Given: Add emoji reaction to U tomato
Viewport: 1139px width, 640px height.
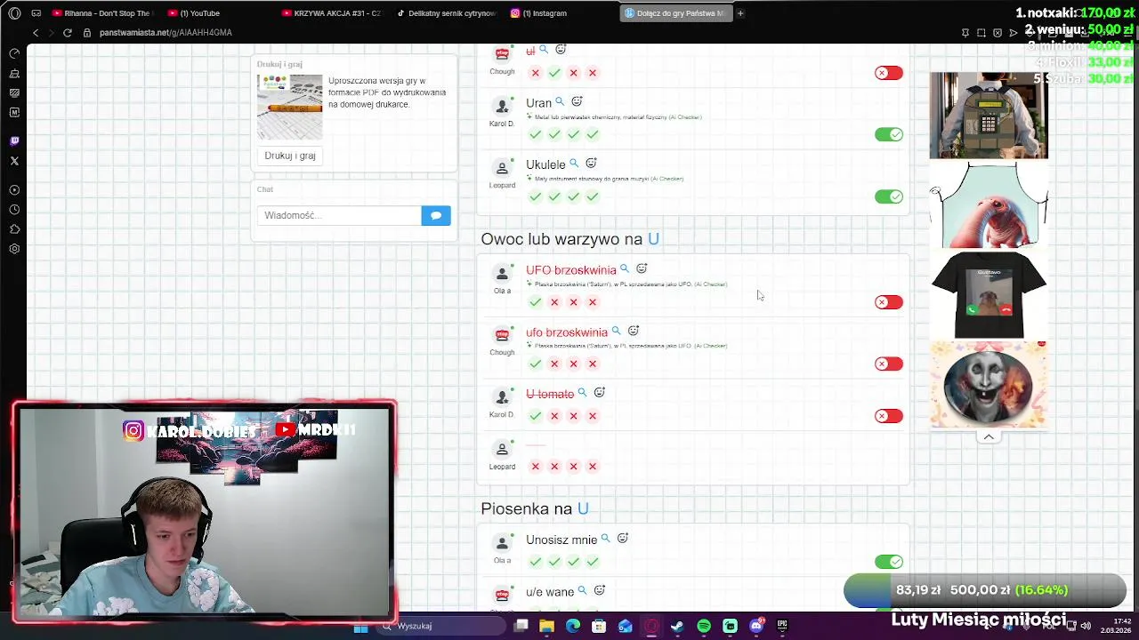Looking at the screenshot, I should pyautogui.click(x=600, y=392).
